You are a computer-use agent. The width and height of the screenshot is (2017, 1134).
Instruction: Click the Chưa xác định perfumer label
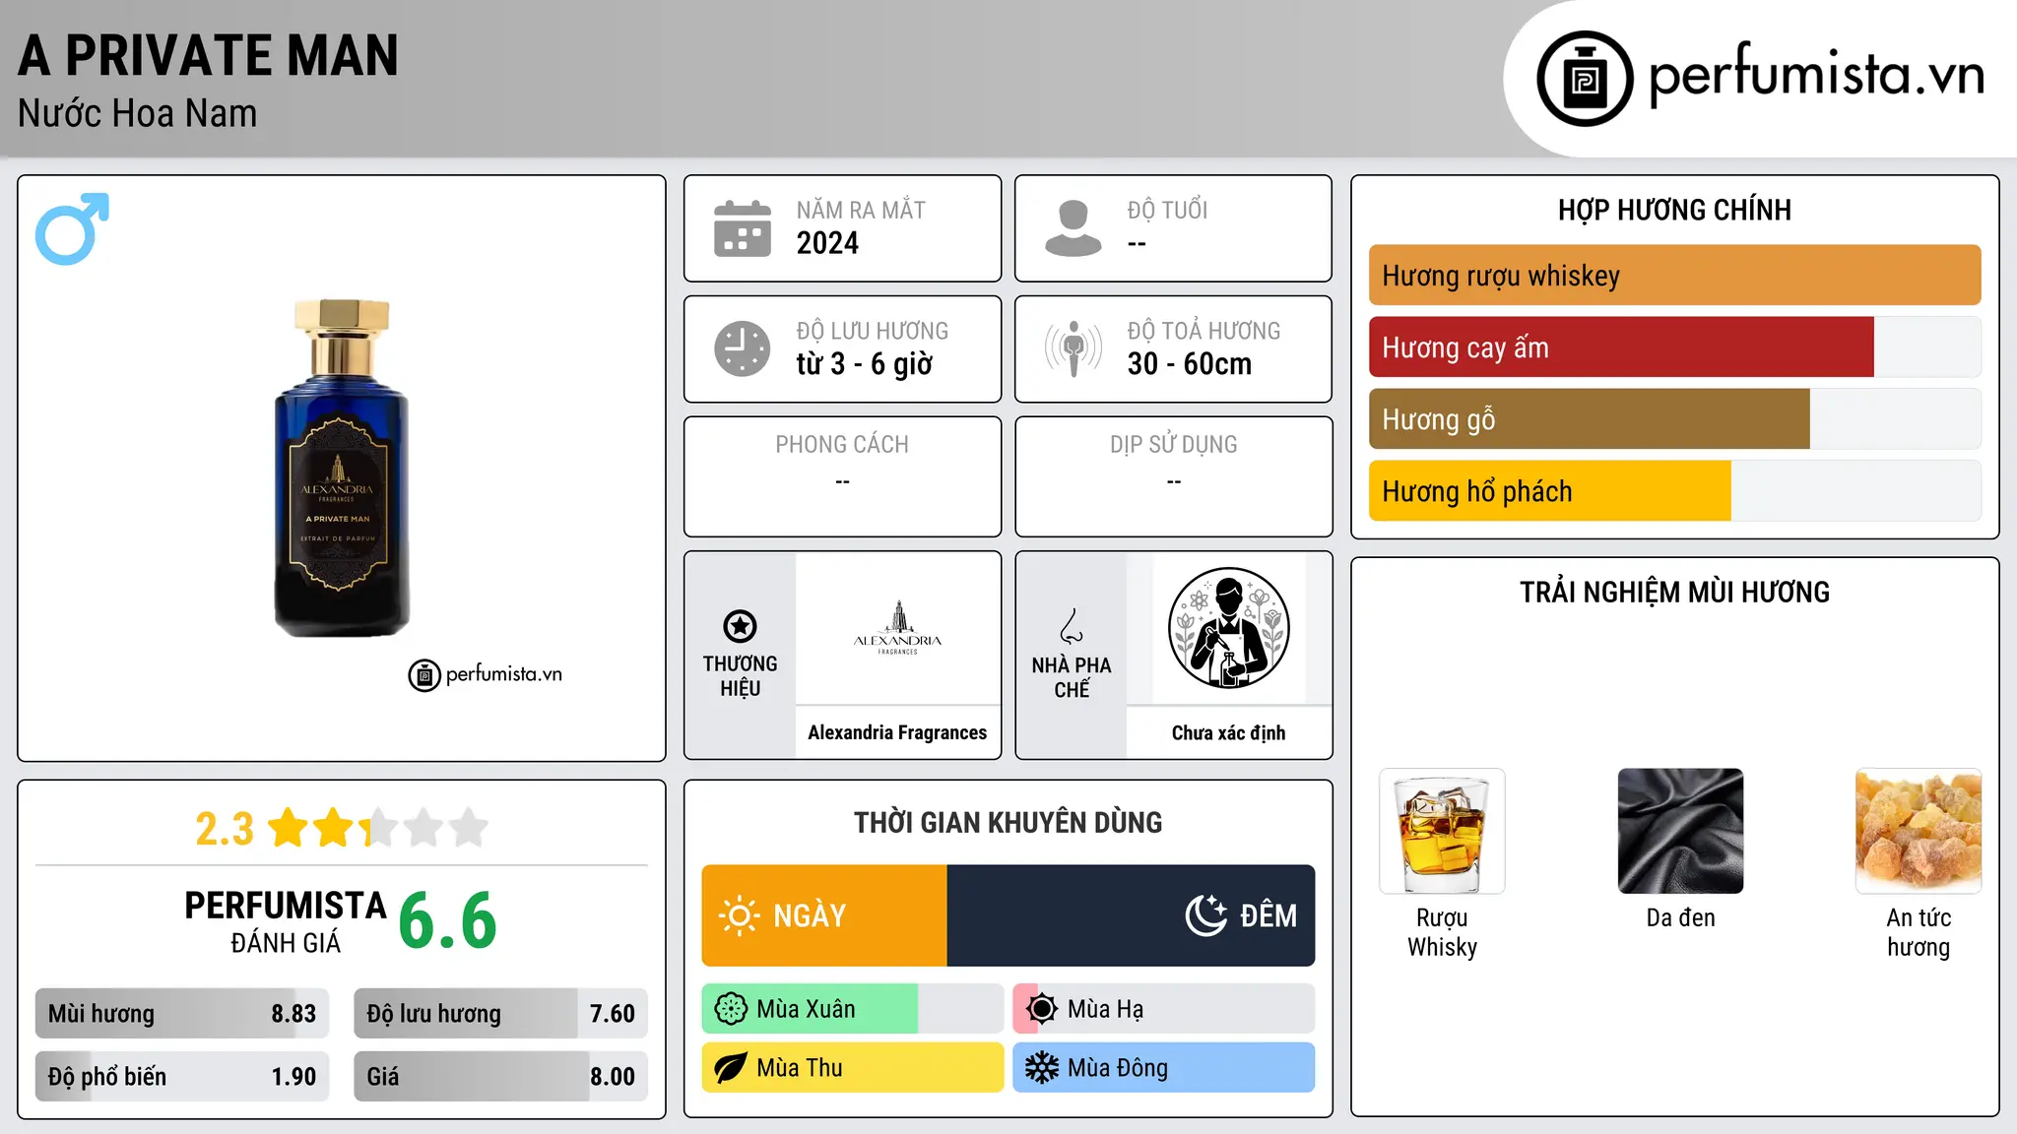1228,732
